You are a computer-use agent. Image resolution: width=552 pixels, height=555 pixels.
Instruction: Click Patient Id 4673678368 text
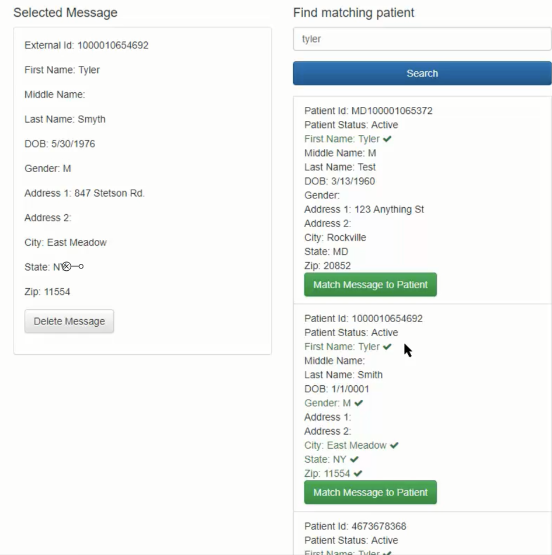coord(355,526)
